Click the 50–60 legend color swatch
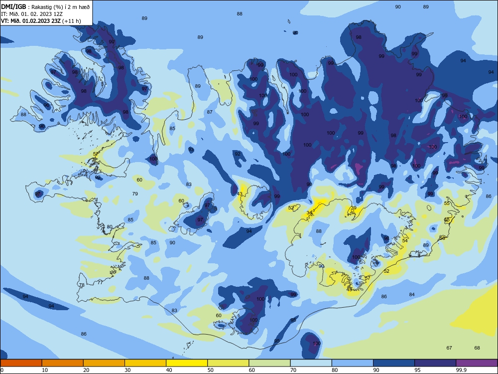Viewport: 498px width, 374px height. click(228, 363)
